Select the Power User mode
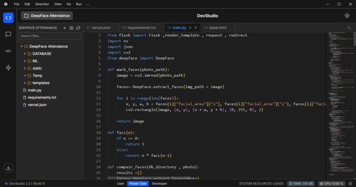Viewport: 356px width, 187px height. pyautogui.click(x=138, y=183)
